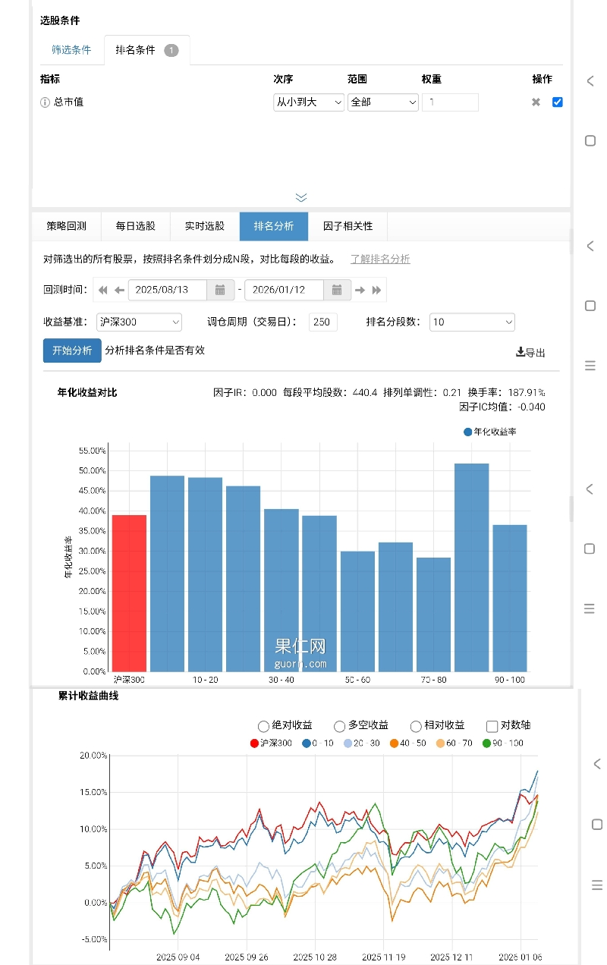Click the single right date arrow
607x965 pixels.
(360, 290)
